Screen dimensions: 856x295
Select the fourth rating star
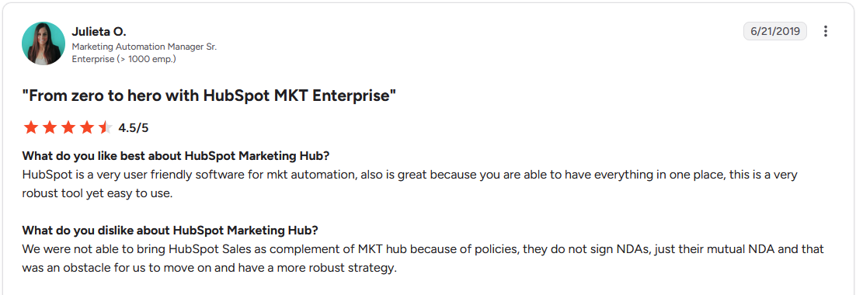[x=87, y=128]
